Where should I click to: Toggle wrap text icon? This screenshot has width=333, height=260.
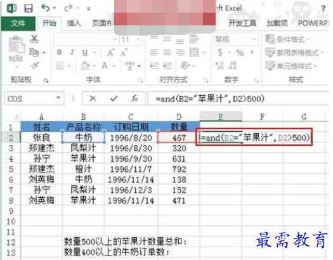[194, 39]
